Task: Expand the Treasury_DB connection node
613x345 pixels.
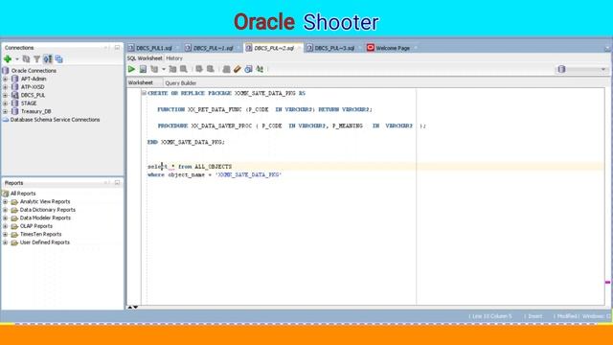Action: pyautogui.click(x=5, y=111)
